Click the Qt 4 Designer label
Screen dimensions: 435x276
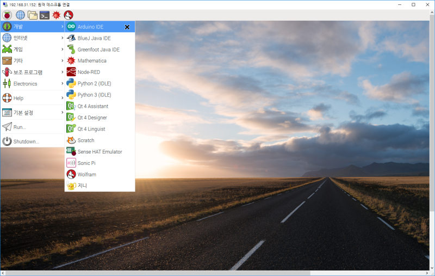point(92,118)
